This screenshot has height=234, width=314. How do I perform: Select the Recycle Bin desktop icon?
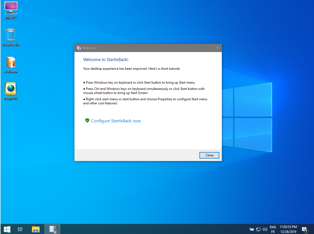pyautogui.click(x=11, y=37)
